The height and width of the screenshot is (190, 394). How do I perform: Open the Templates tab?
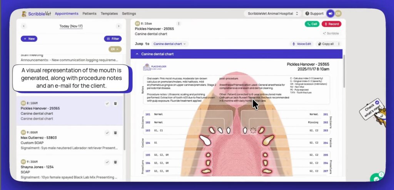109,13
